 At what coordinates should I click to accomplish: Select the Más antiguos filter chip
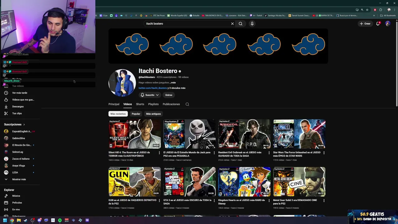pos(153,114)
